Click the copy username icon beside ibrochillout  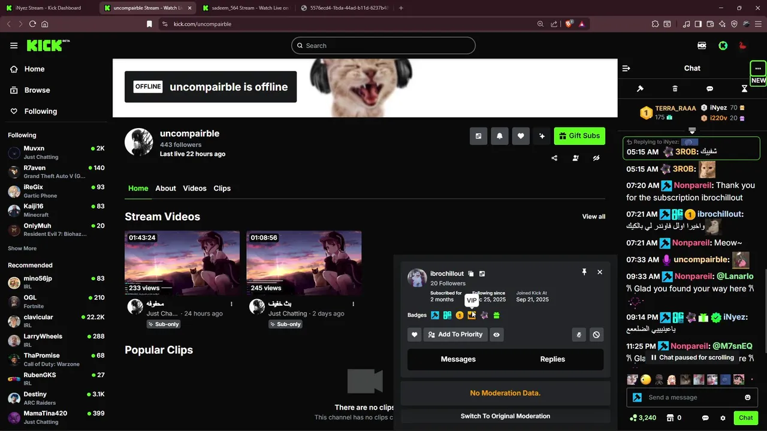click(x=471, y=274)
